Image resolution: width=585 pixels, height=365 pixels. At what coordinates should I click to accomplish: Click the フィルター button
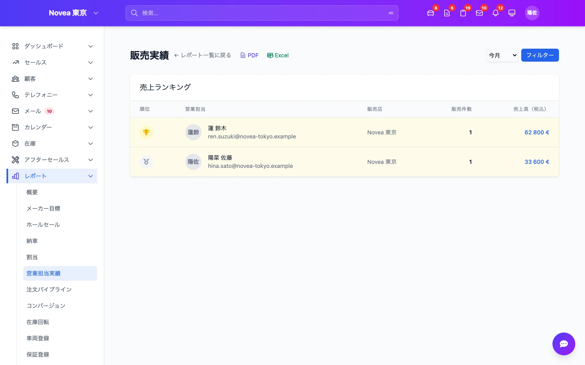(540, 55)
